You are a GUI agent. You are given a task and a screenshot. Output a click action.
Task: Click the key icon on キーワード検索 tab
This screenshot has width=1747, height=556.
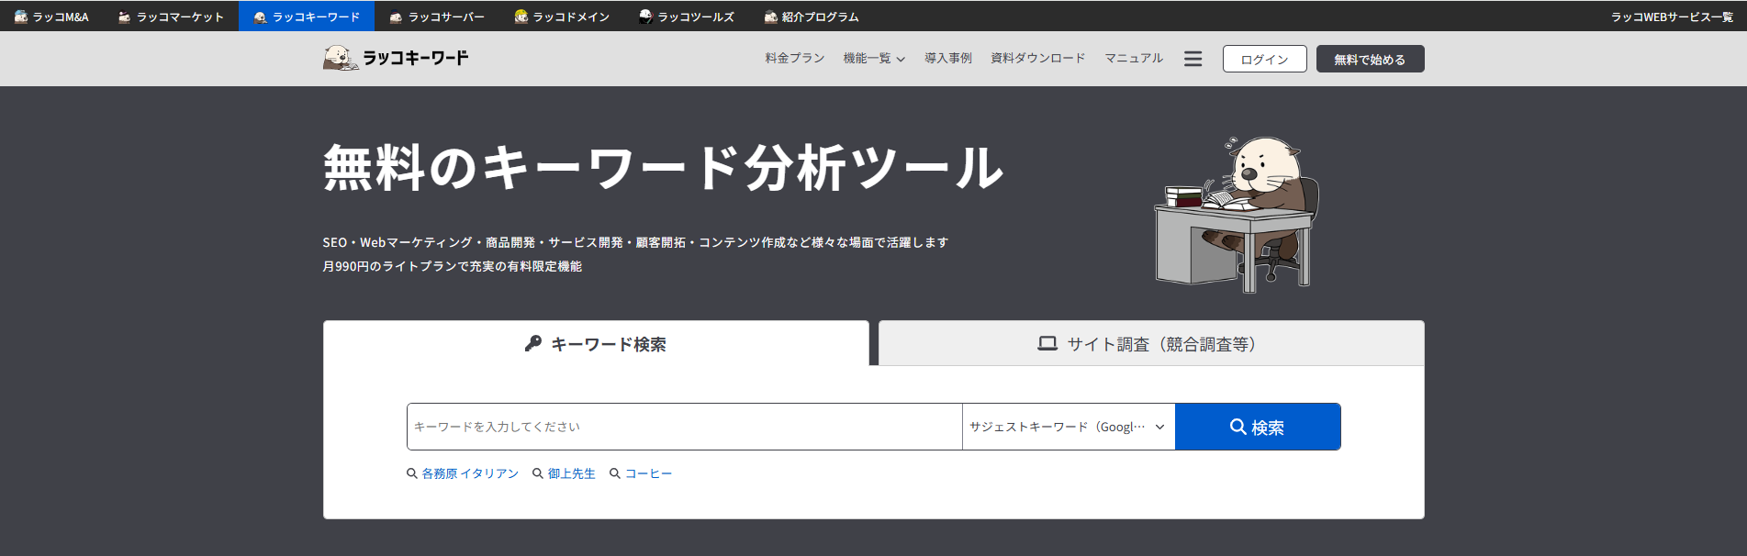[x=532, y=343]
